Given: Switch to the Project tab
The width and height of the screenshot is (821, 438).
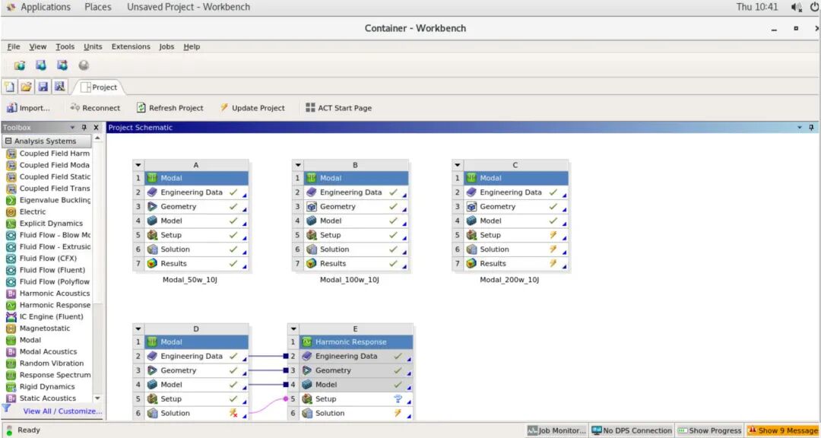Looking at the screenshot, I should click(99, 87).
